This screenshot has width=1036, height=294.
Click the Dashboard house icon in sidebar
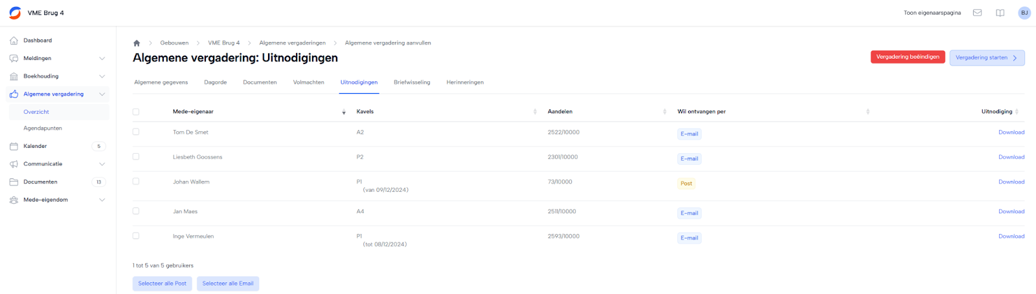(x=14, y=41)
